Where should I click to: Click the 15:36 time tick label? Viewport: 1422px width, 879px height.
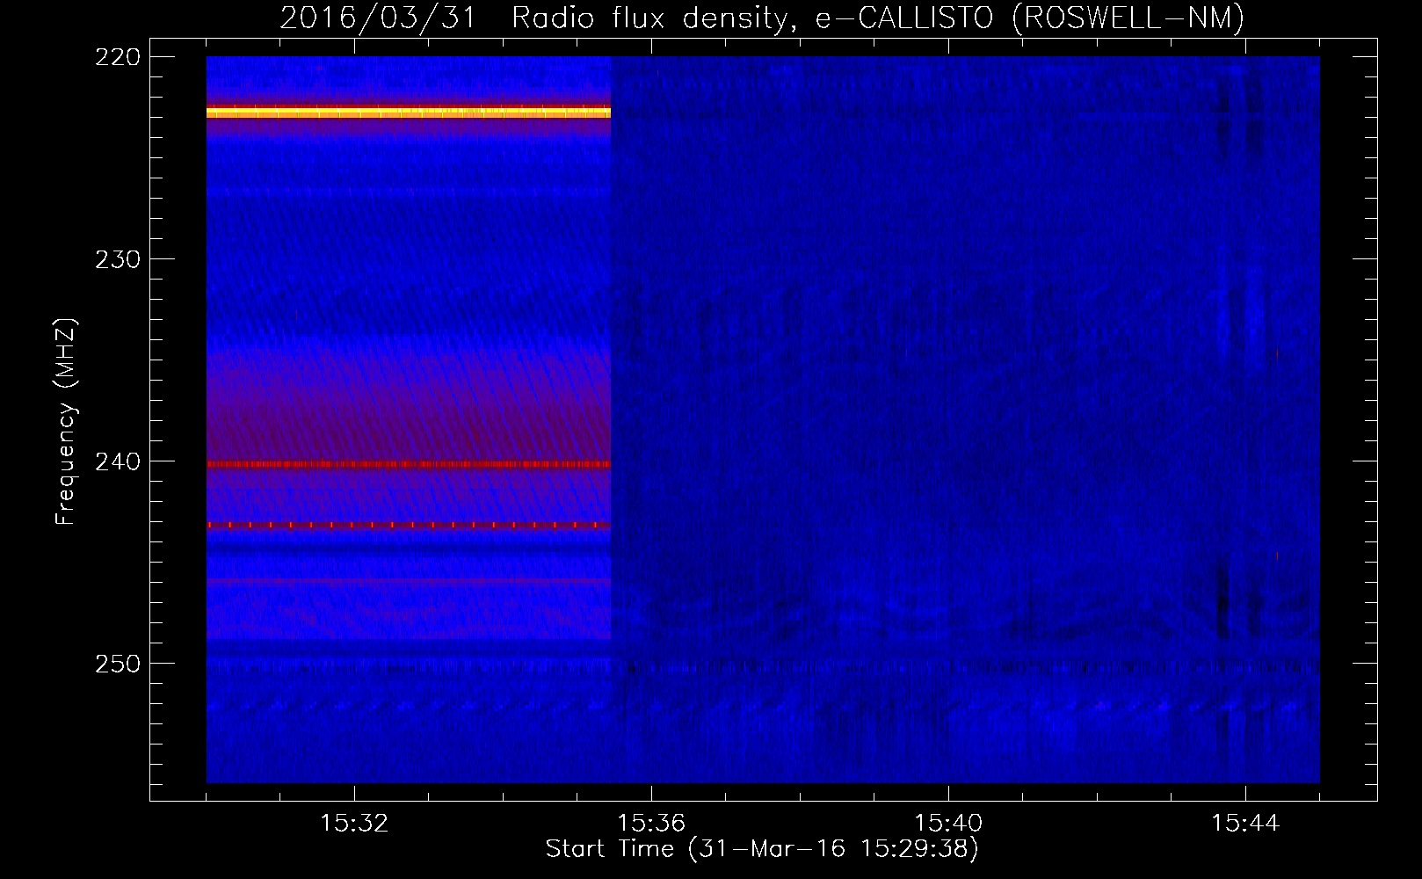coord(651,824)
